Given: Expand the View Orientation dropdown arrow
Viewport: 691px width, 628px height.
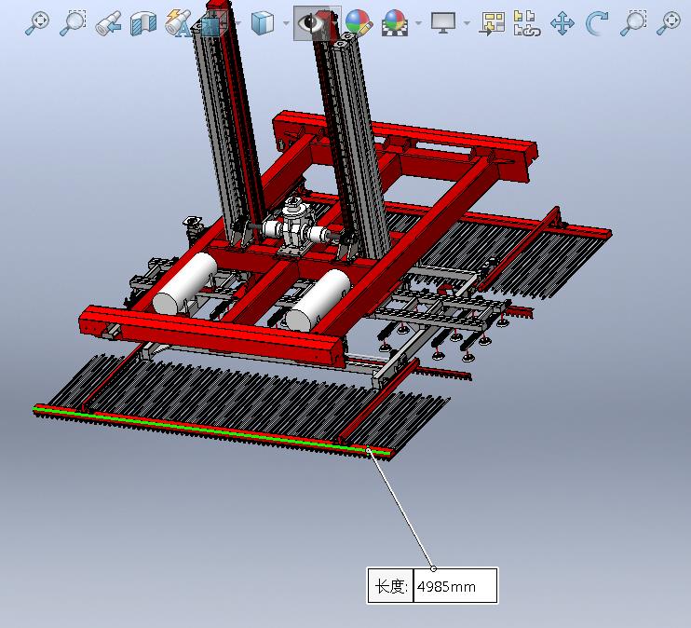Looking at the screenshot, I should (x=238, y=23).
